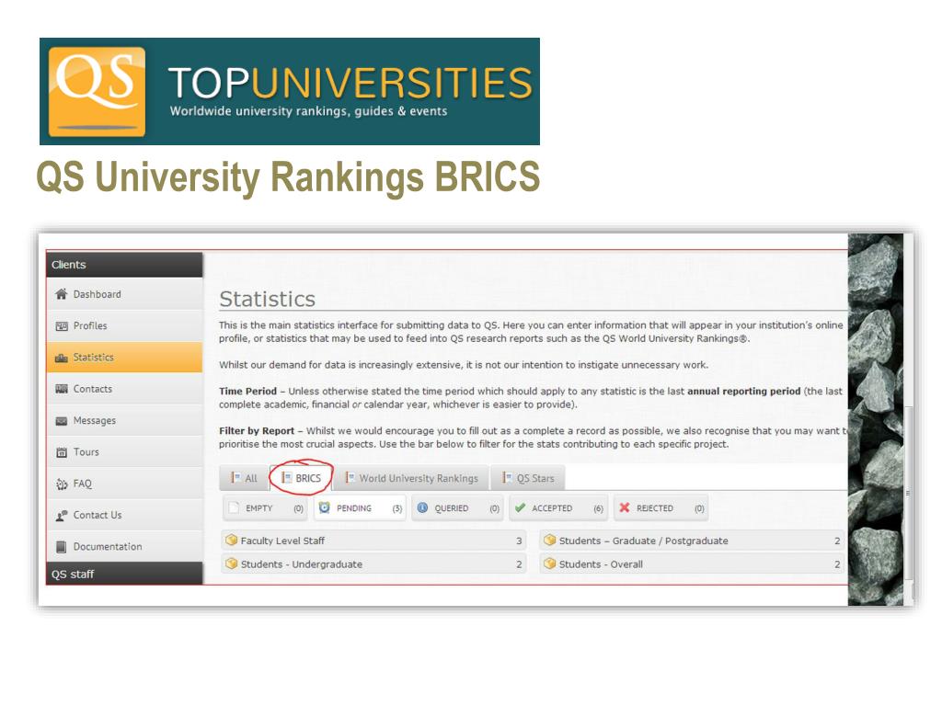This screenshot has width=942, height=706.
Task: Click the flag icon on BRICS tab
Action: tap(287, 478)
